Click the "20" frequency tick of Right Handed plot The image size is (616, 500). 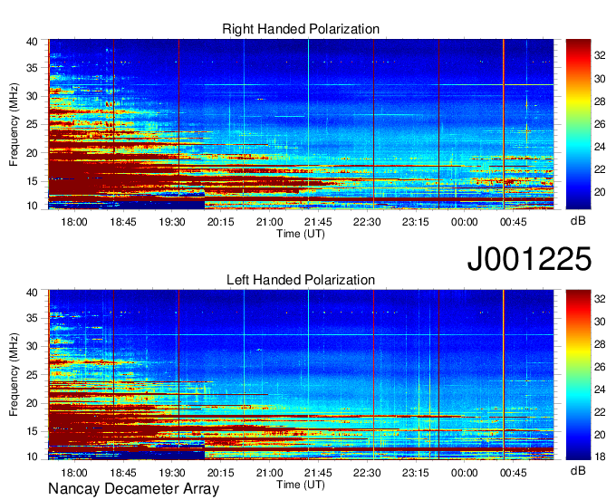click(x=32, y=153)
